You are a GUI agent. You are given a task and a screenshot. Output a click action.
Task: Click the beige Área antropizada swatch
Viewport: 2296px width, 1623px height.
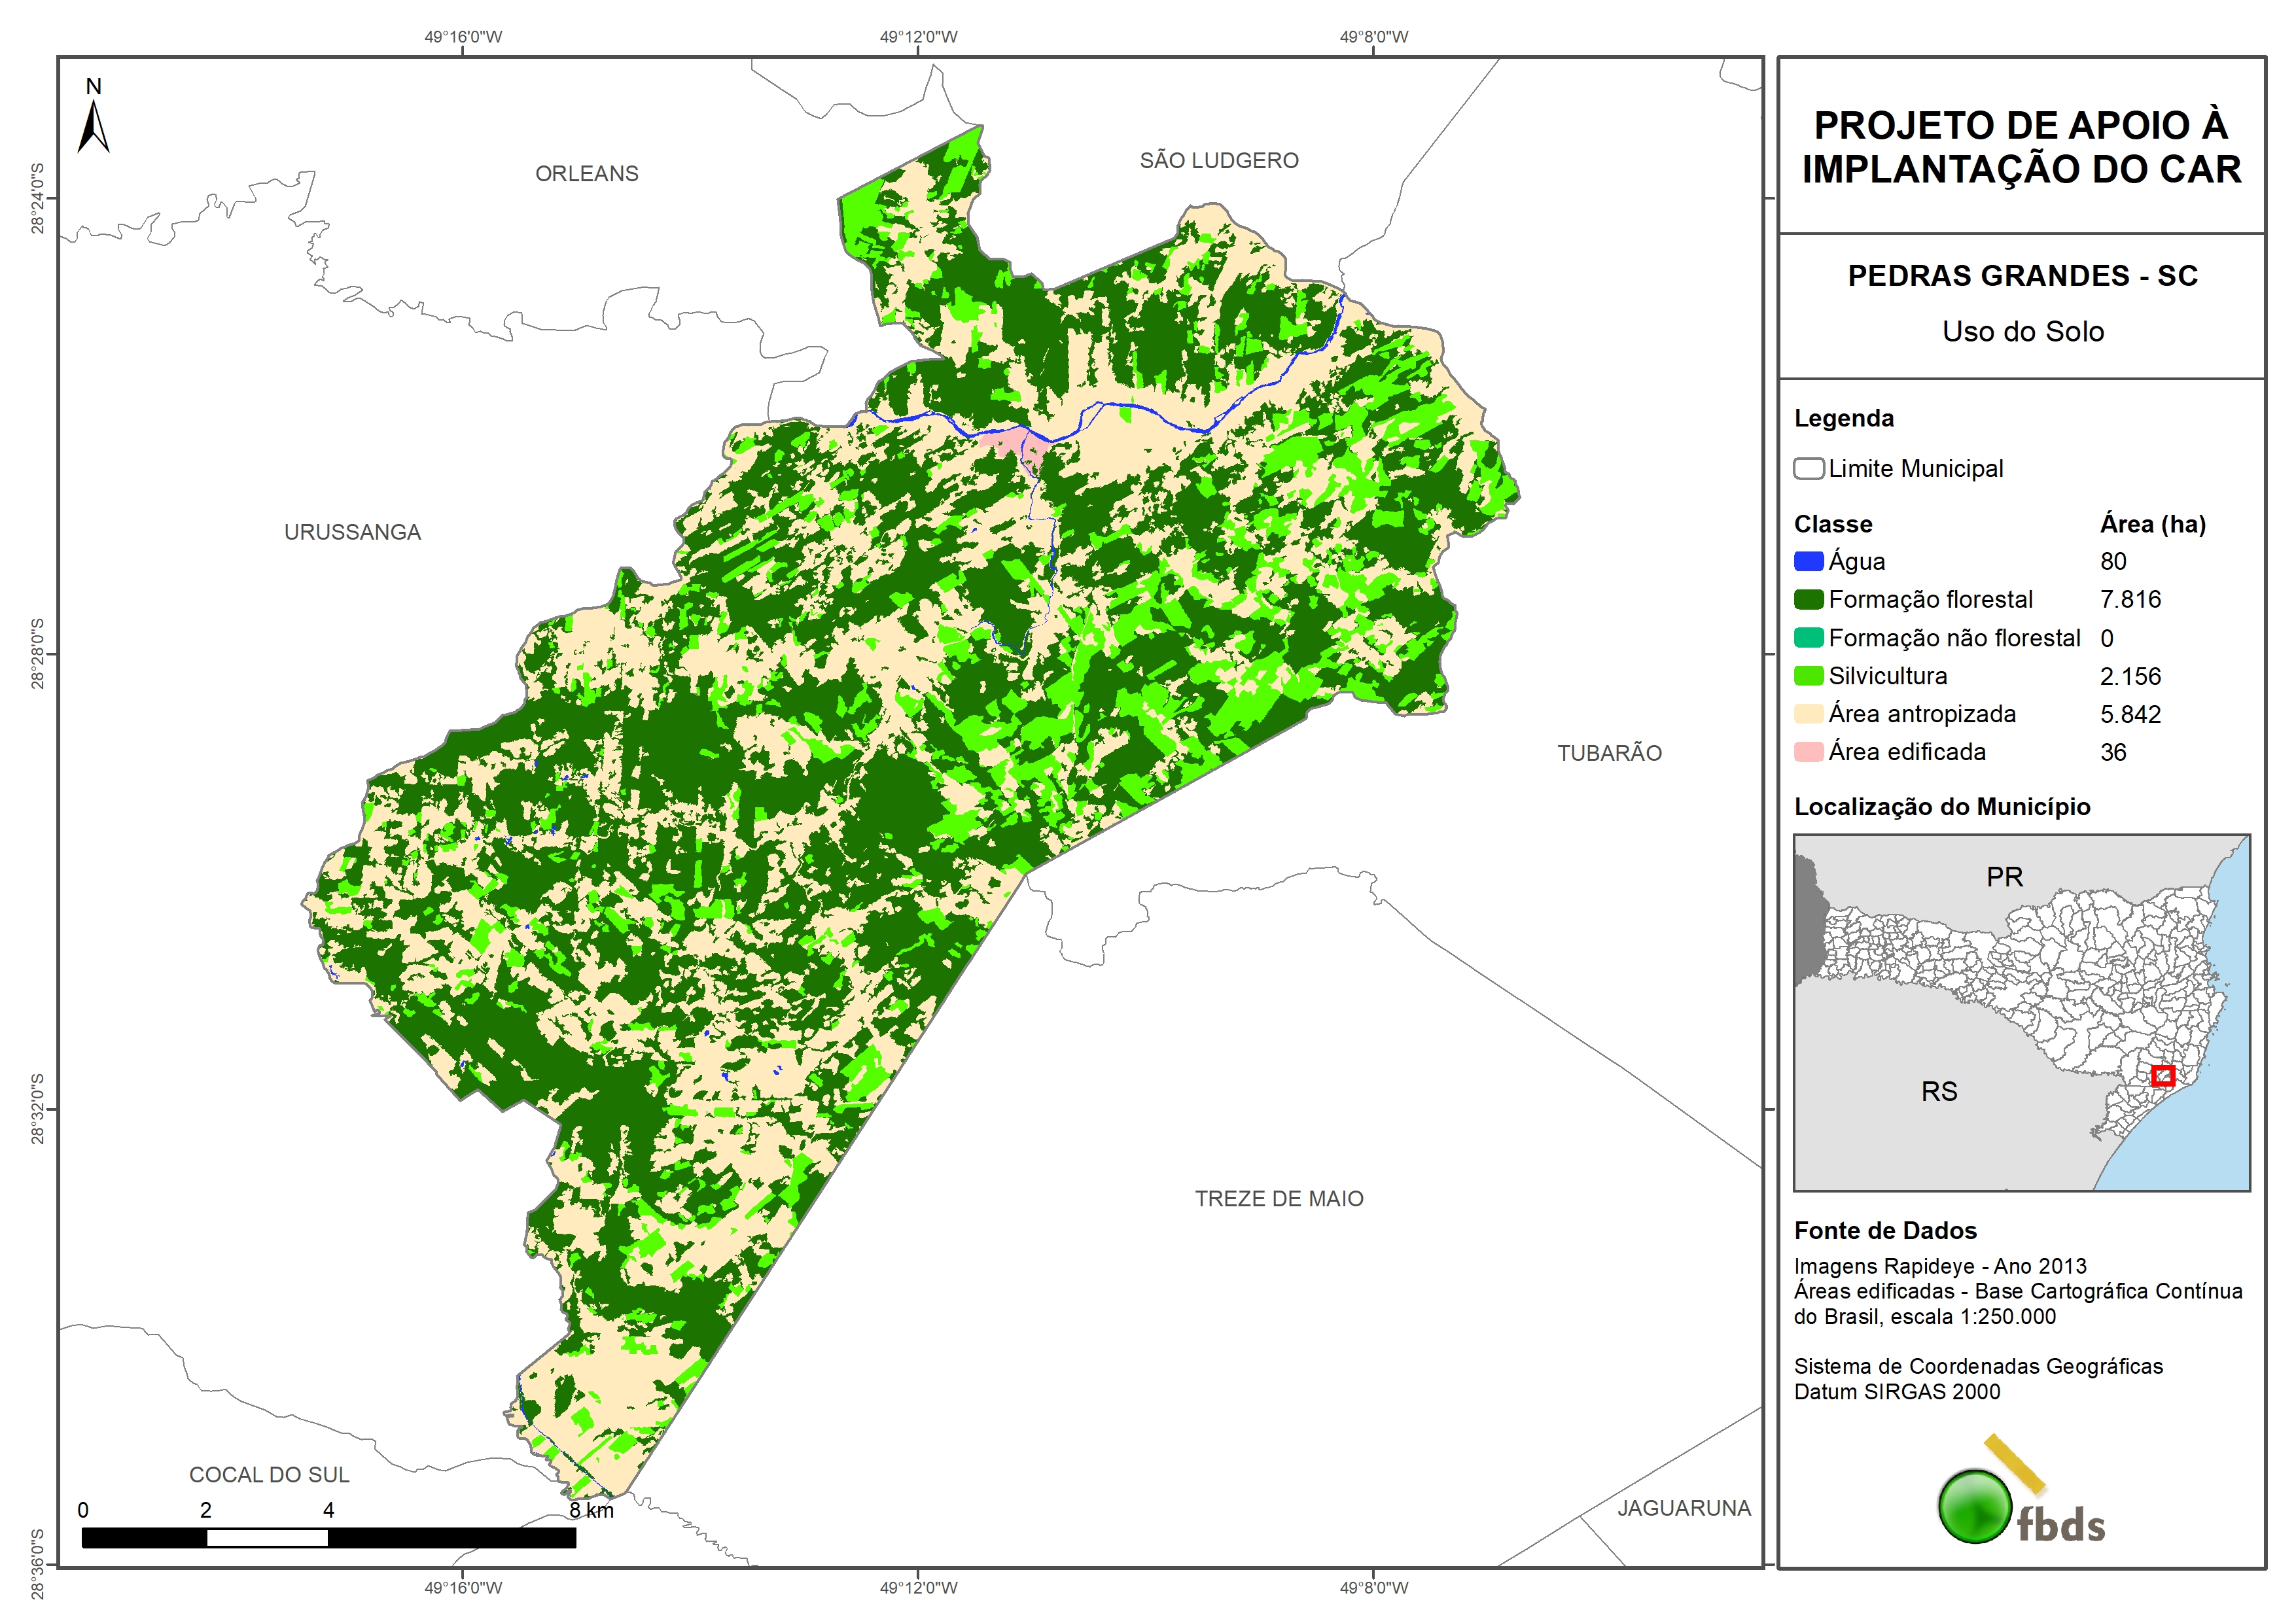1808,714
